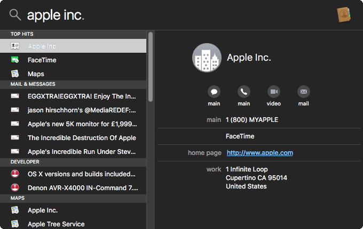Image resolution: width=363 pixels, height=229 pixels.
Task: Click the Apple Inc. building avatar
Action: coord(207,58)
